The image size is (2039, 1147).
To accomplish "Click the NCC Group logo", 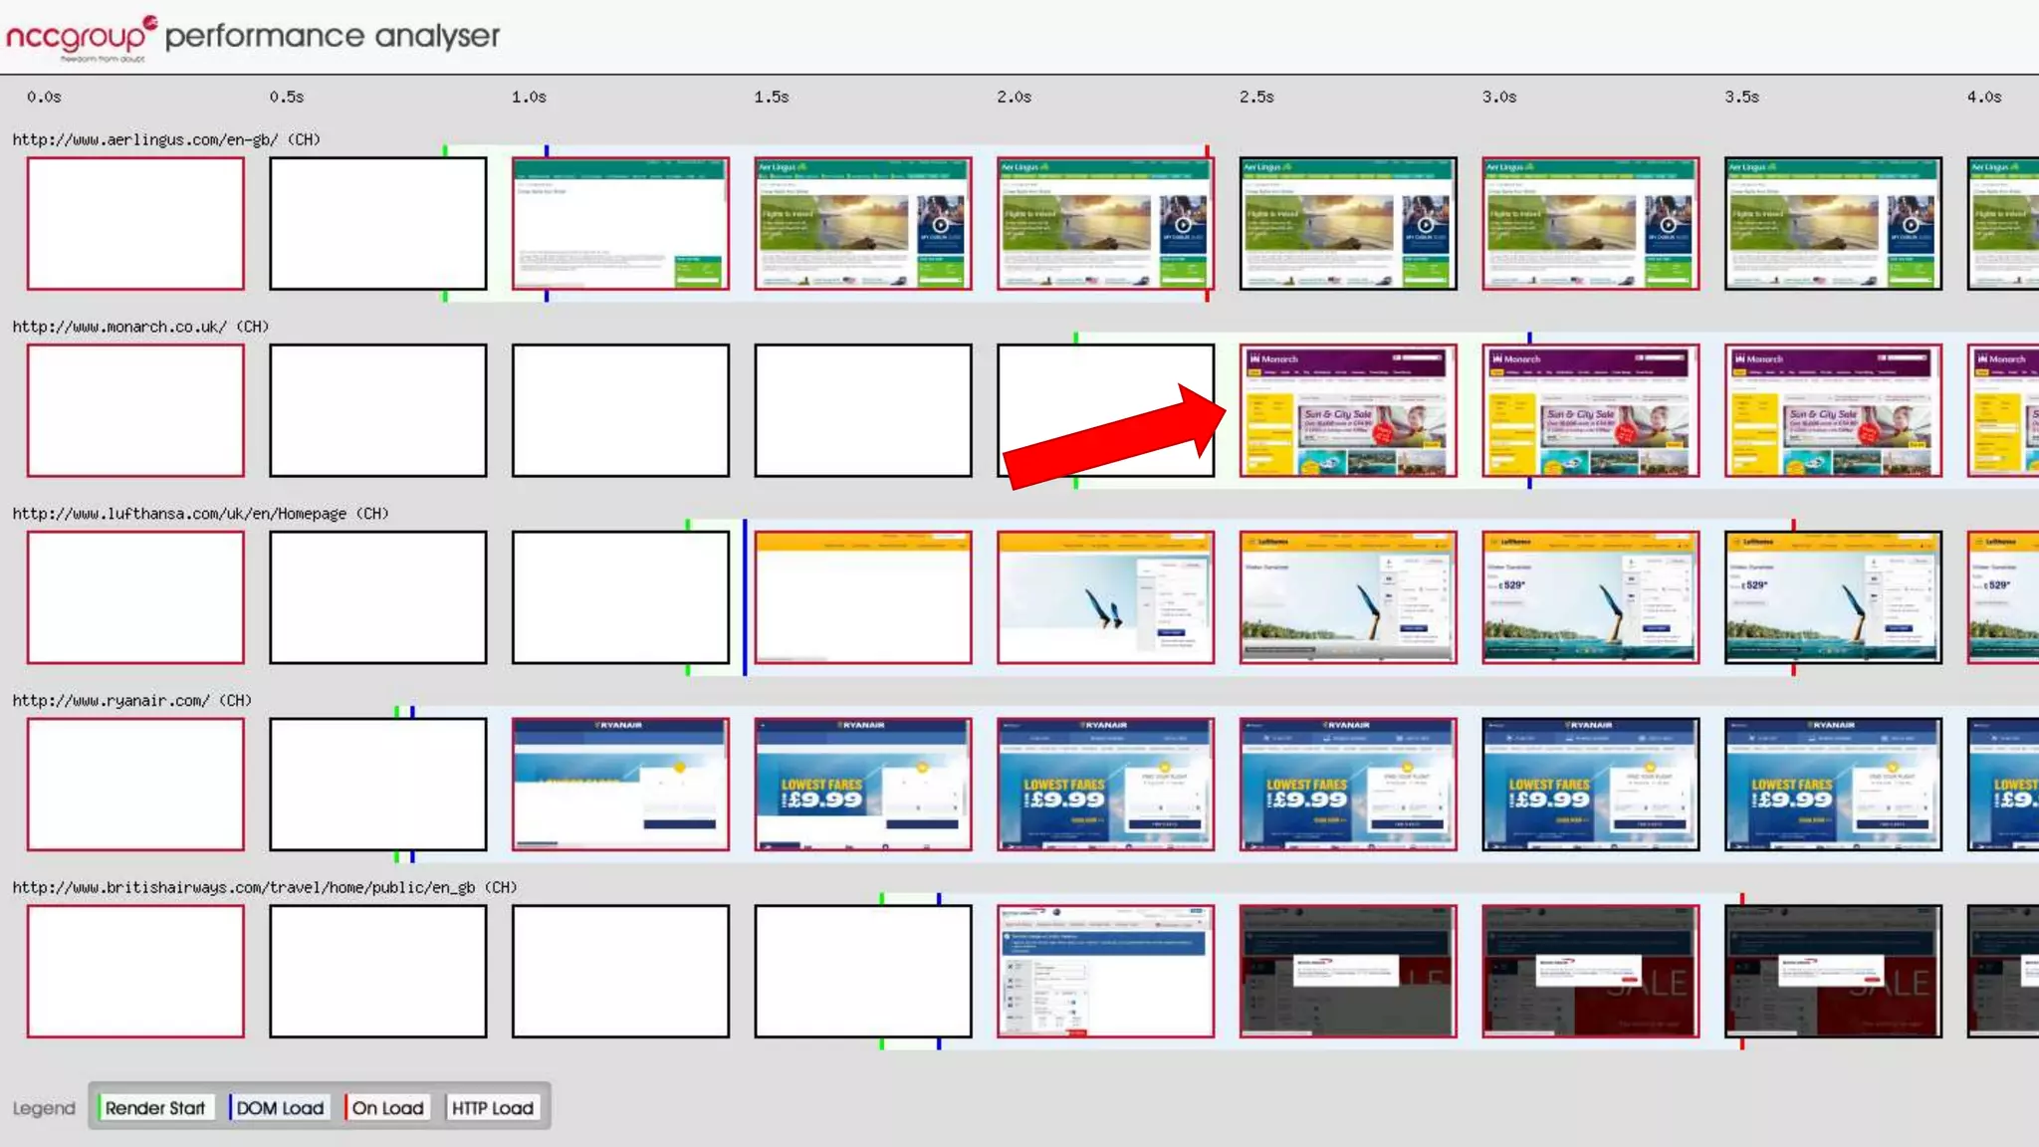I will click(80, 37).
